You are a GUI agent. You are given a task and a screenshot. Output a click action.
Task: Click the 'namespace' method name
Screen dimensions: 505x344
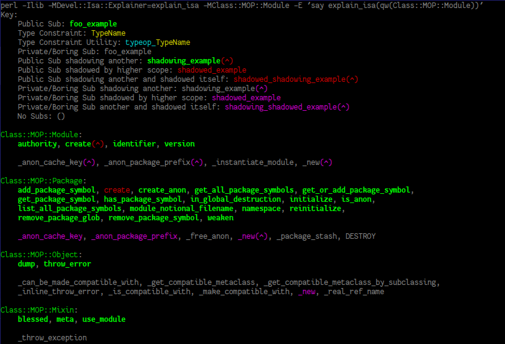261,209
